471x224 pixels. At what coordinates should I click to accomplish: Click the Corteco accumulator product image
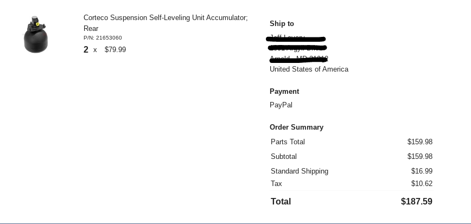[36, 35]
